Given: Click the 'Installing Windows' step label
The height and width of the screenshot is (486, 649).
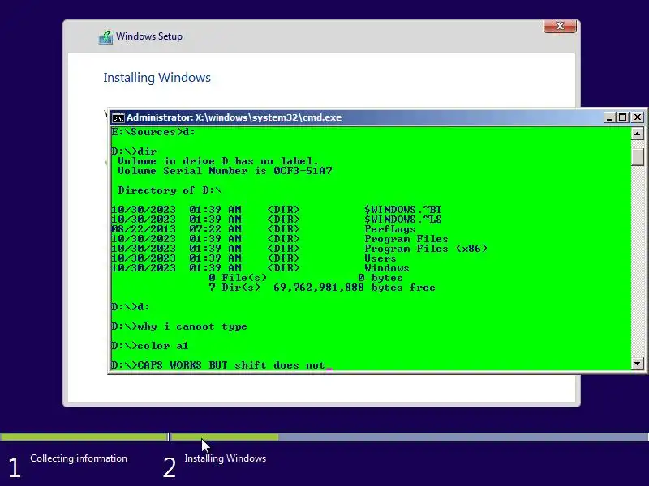Looking at the screenshot, I should [x=226, y=458].
